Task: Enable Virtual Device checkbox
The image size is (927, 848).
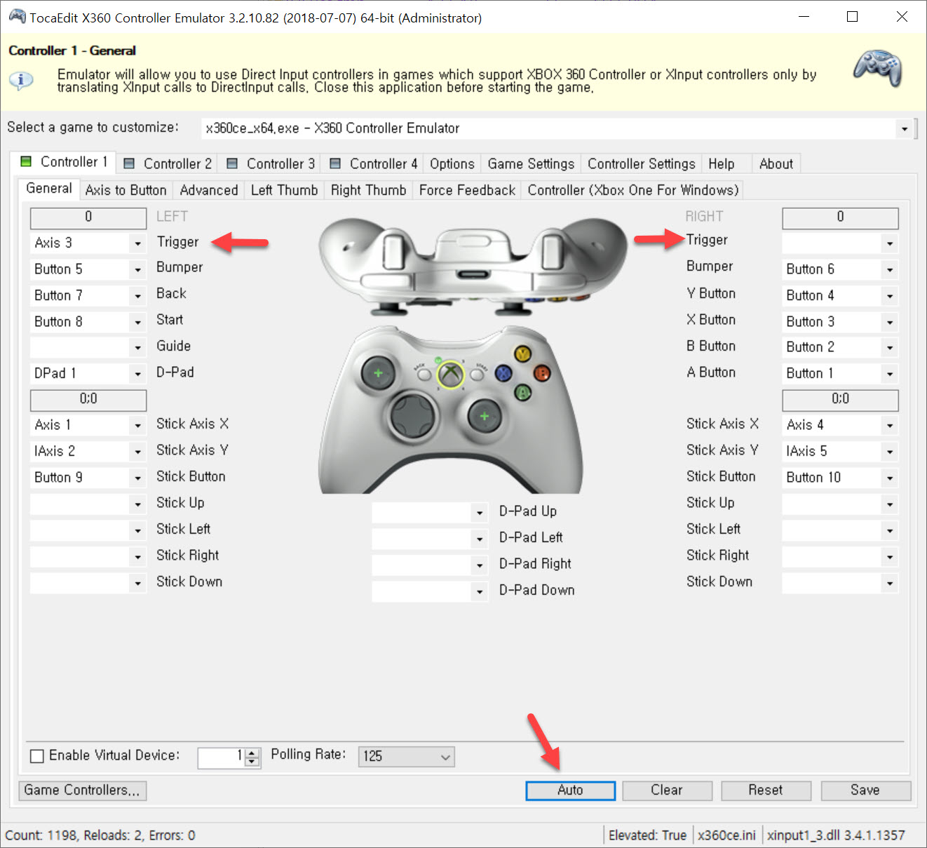Action: [37, 756]
